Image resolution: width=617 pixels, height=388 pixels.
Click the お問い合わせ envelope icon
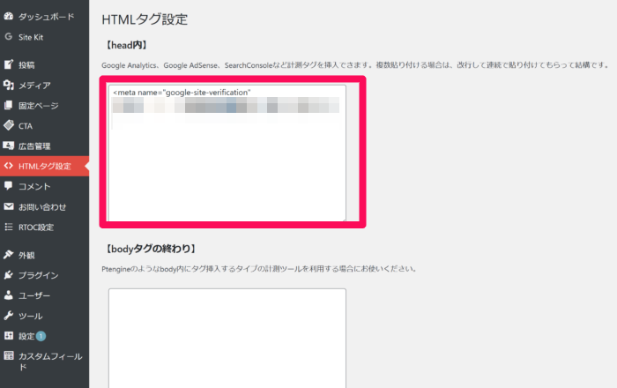coord(8,206)
